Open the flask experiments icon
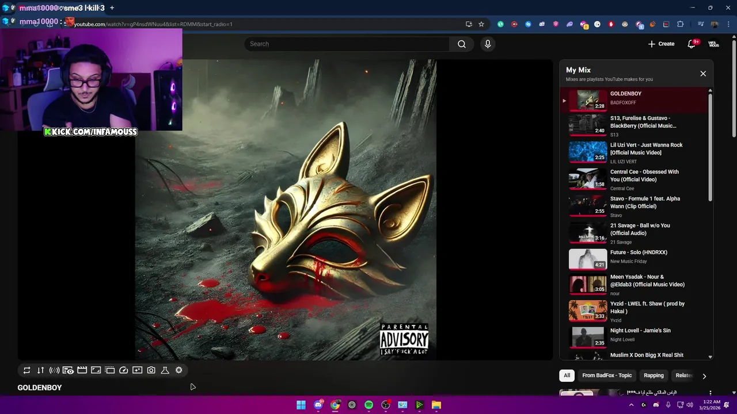The image size is (737, 414). [165, 370]
